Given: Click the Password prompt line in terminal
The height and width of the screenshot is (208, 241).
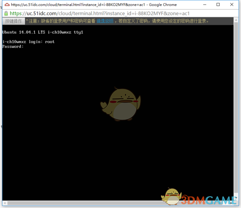Looking at the screenshot, I should (x=13, y=46).
